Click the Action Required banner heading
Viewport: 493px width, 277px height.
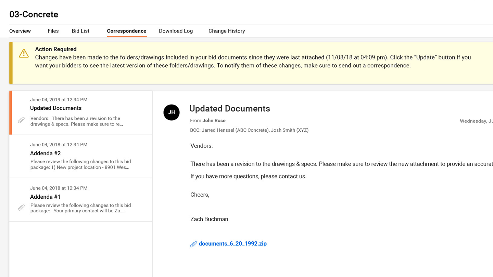(x=56, y=49)
